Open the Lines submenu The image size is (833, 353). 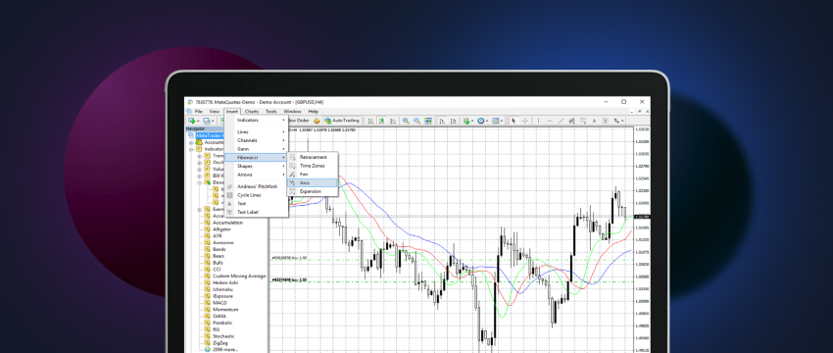[257, 131]
